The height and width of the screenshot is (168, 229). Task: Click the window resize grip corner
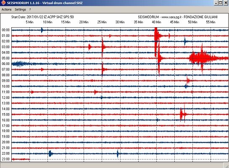click(x=227, y=165)
